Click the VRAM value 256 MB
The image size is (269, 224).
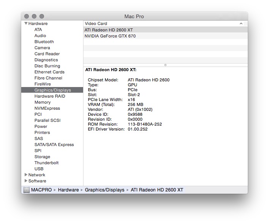coord(135,104)
